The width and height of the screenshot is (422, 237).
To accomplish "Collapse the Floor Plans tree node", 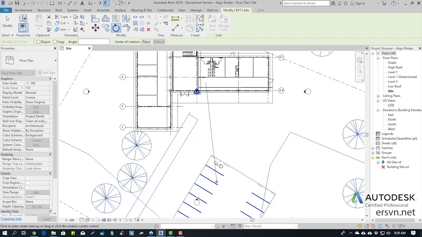I will (x=378, y=58).
